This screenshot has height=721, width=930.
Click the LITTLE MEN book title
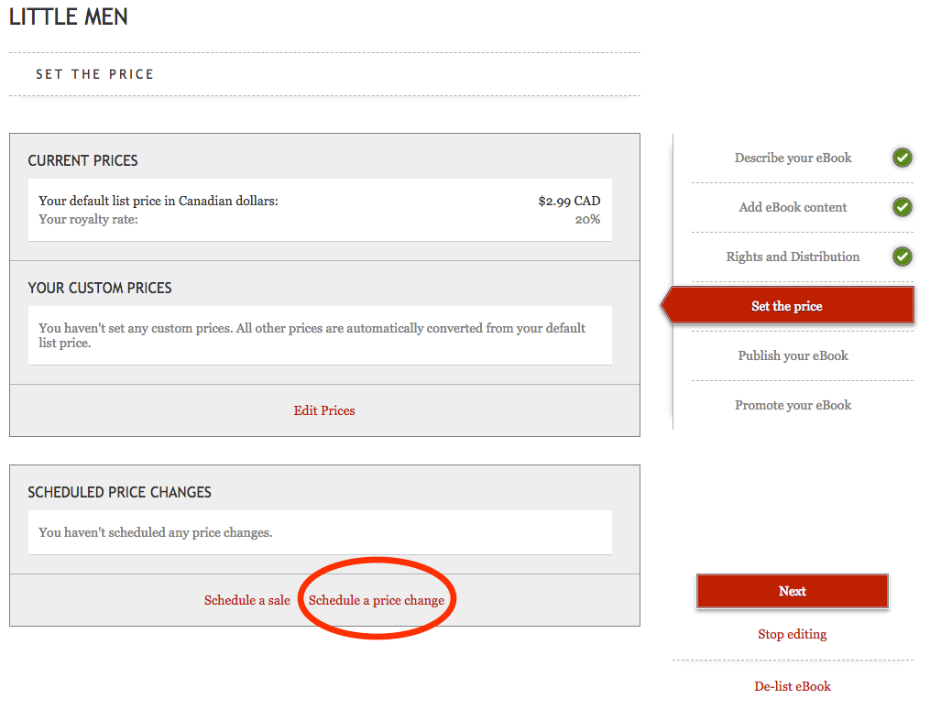(69, 16)
